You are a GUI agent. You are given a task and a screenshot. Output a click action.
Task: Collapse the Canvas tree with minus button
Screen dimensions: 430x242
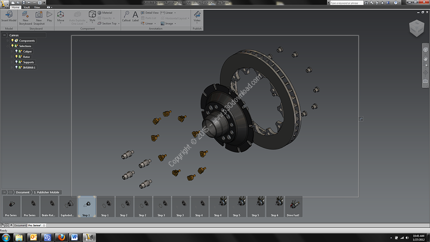click(4, 35)
